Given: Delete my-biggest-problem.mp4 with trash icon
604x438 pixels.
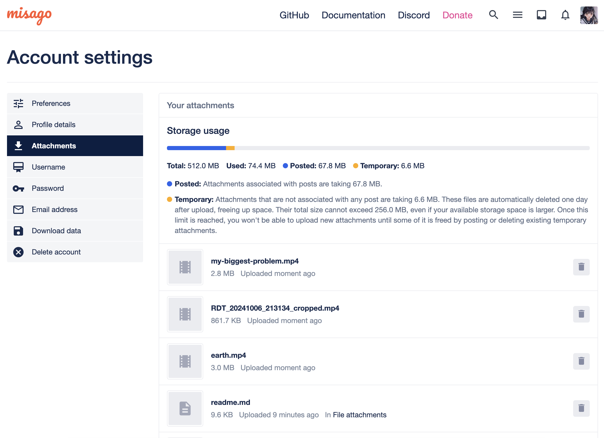Looking at the screenshot, I should (x=581, y=267).
